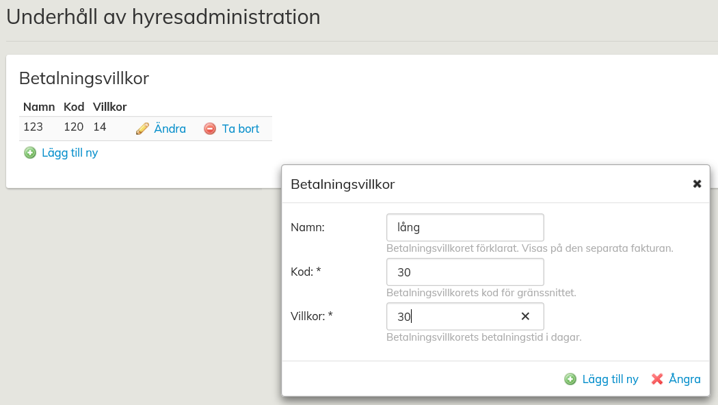Click the red cross icon next to Ångra
This screenshot has width=718, height=405.
(x=657, y=379)
